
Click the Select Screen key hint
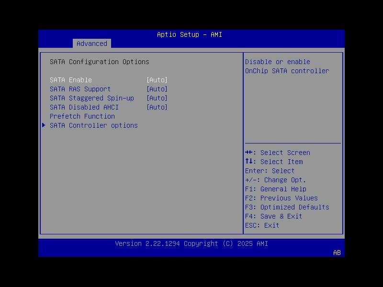click(278, 153)
